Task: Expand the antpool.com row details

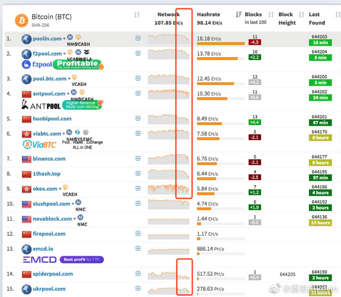Action: click(x=138, y=93)
